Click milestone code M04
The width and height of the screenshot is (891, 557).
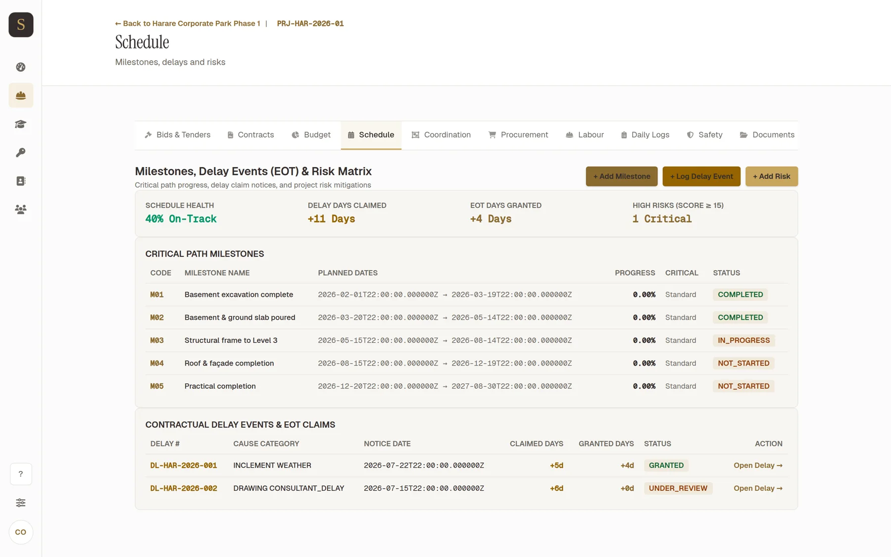(157, 364)
